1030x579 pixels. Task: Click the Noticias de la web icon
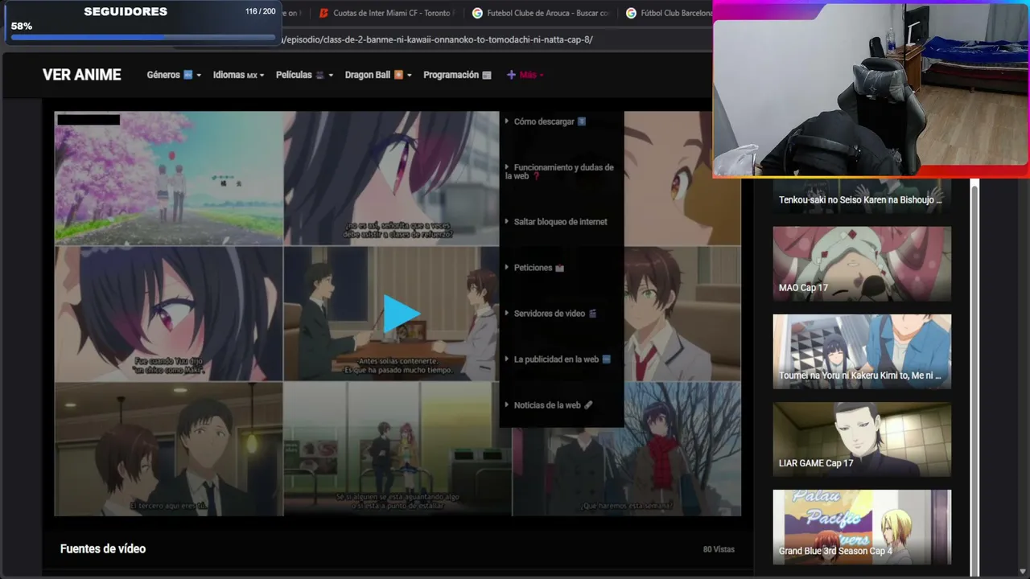coord(588,405)
